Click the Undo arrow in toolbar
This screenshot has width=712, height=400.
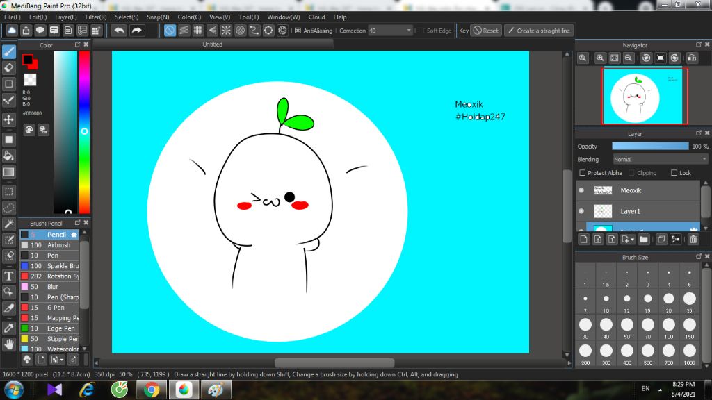pos(120,31)
